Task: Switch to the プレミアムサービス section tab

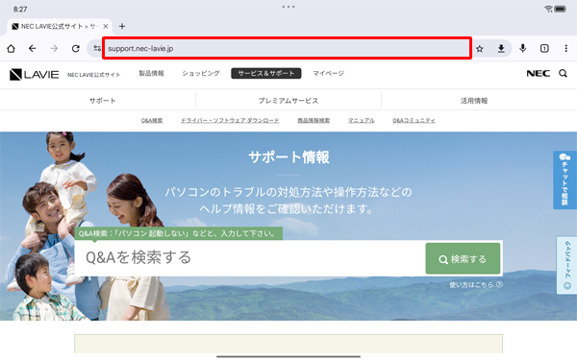Action: point(288,100)
